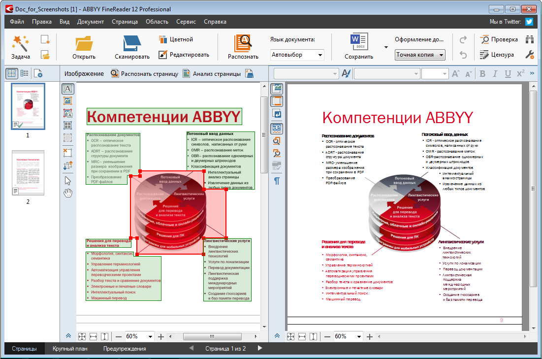Screen dimensions: 542x359
Task: Click the Цветной color mode button
Action: [x=176, y=39]
